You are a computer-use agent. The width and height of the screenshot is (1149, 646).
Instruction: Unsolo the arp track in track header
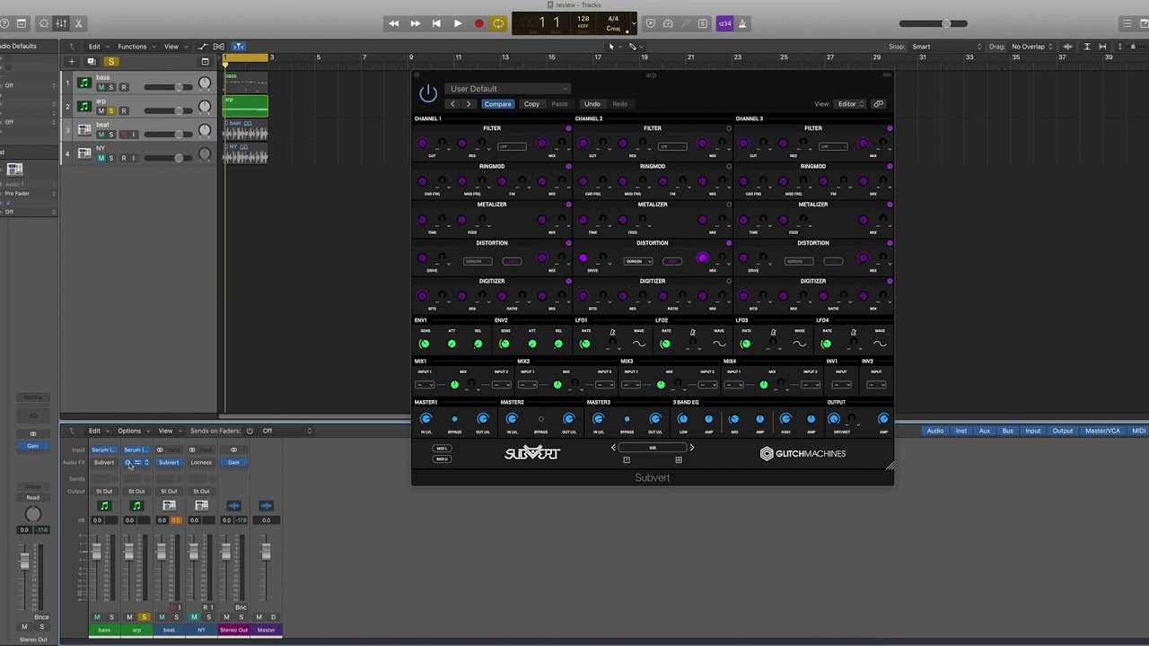(111, 110)
